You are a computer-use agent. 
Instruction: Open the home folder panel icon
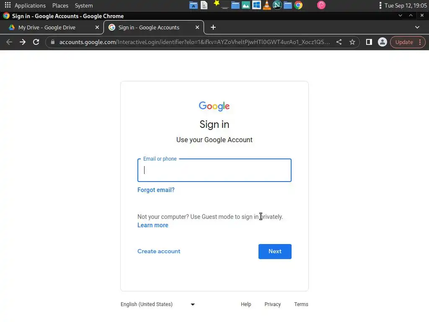coord(193,5)
